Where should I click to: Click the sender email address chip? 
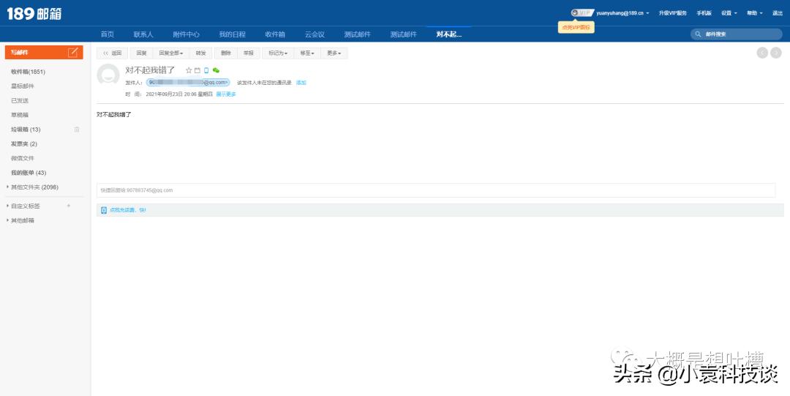(188, 82)
